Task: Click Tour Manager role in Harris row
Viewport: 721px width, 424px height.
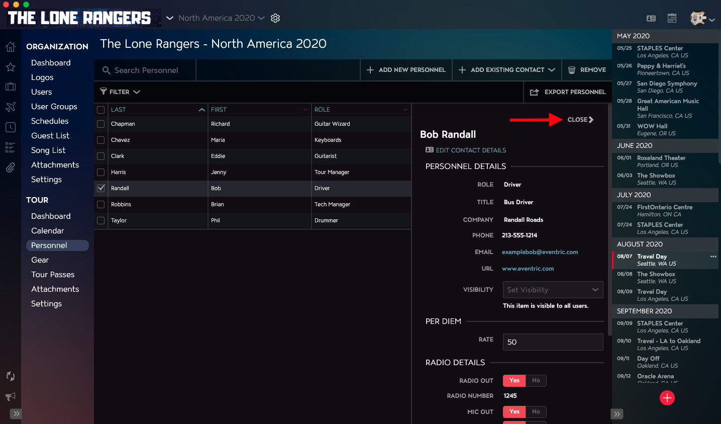Action: click(x=332, y=172)
